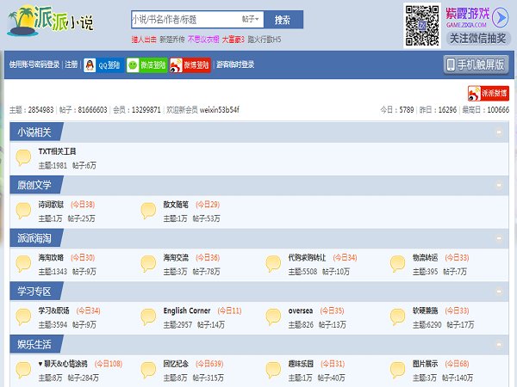Image resolution: width=517 pixels, height=387 pixels.
Task: Open the 游客临时登录 guest login link
Action: [x=235, y=64]
